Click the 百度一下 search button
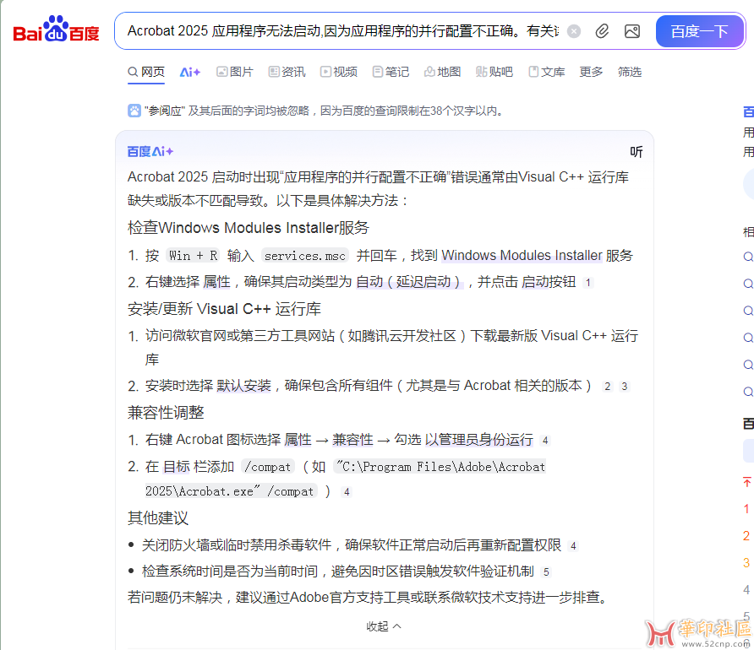This screenshot has width=754, height=650. 700,31
